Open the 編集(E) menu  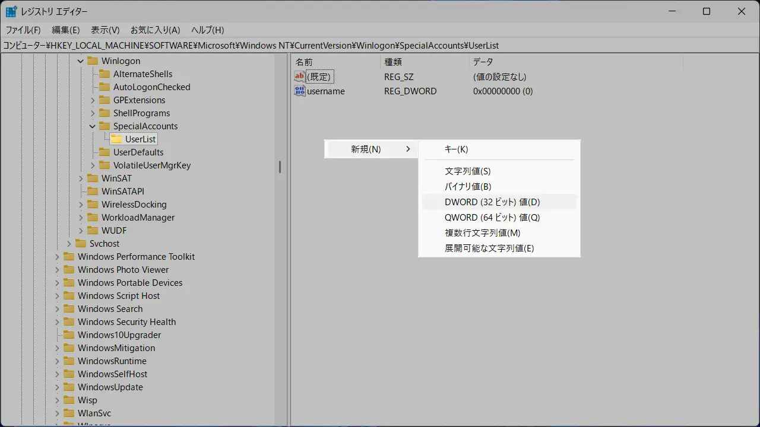click(x=65, y=30)
